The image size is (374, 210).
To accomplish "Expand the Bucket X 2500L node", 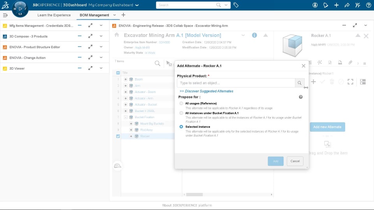I will pos(125,111).
